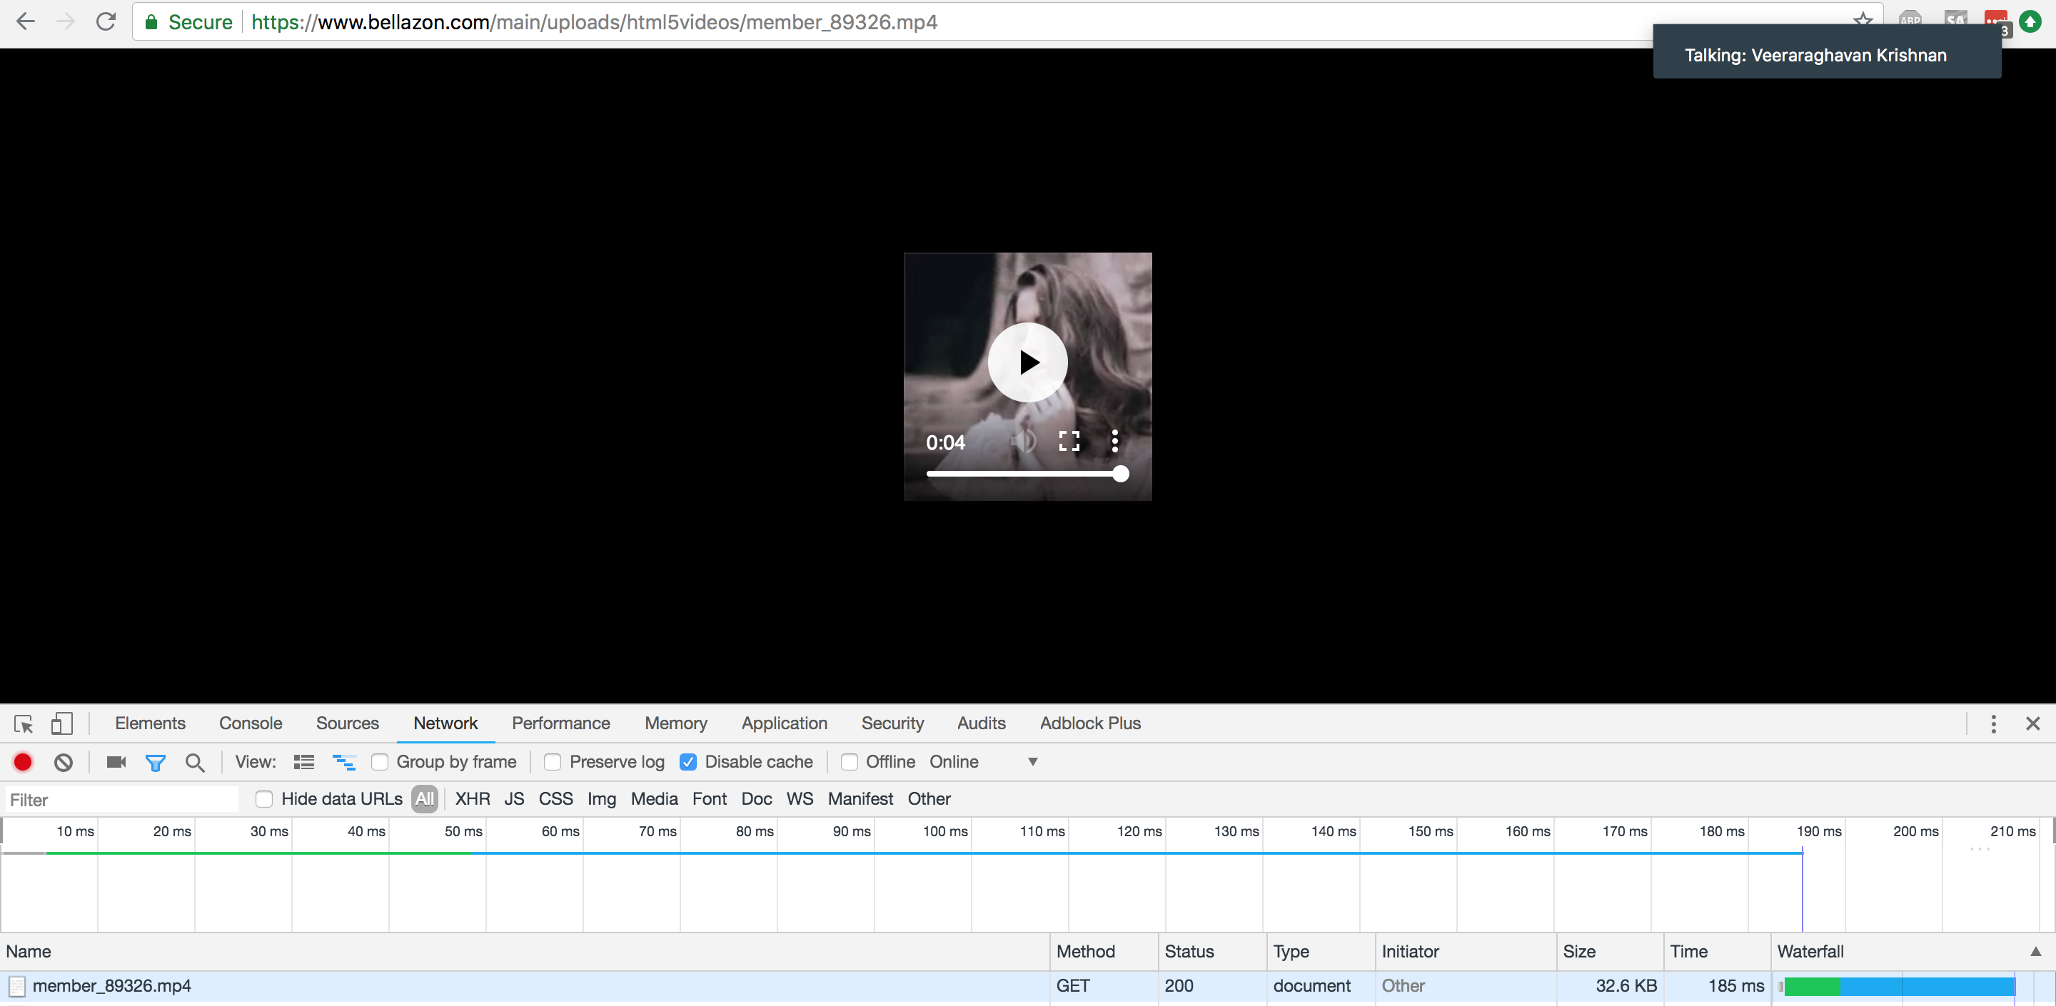Viewport: 2056px width, 1006px height.
Task: Play the video with the center button
Action: click(x=1027, y=362)
